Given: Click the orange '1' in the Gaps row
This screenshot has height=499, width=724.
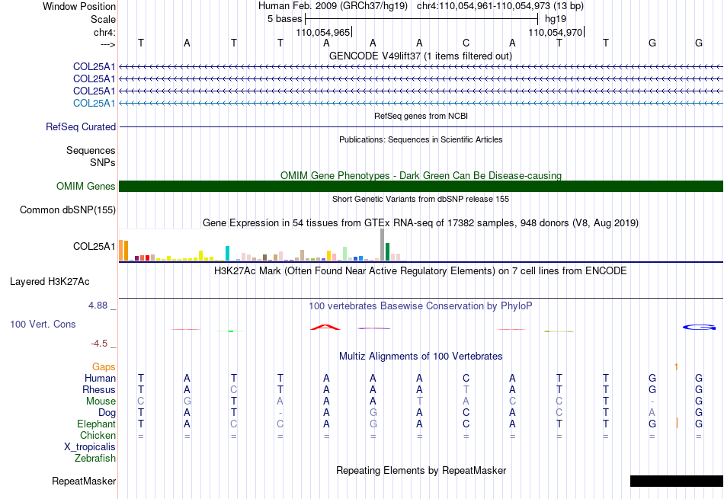Looking at the screenshot, I should (676, 367).
